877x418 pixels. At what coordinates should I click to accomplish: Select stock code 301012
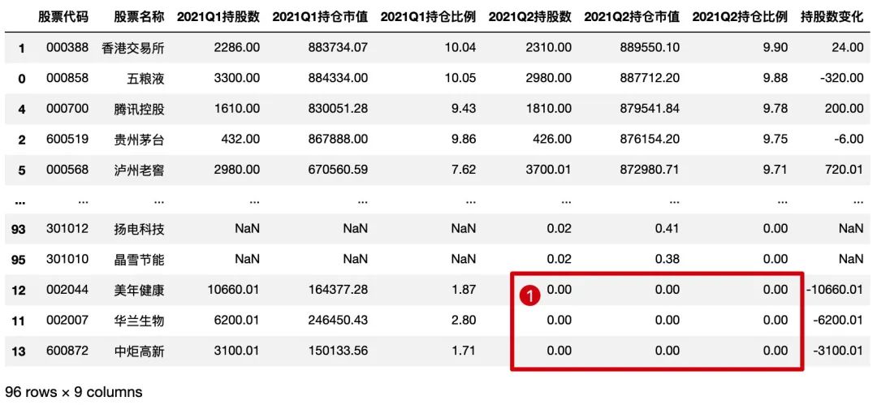tap(67, 229)
